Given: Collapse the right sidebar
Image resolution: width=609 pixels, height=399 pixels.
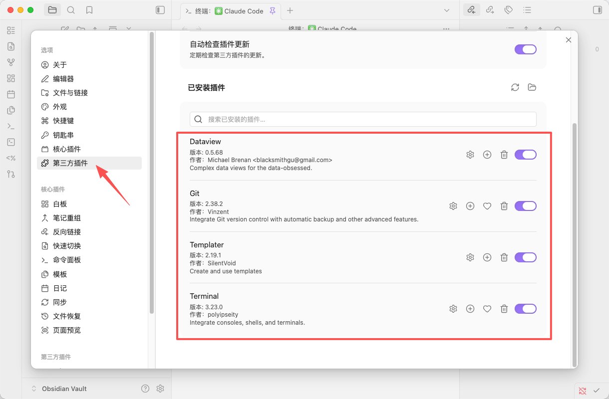Looking at the screenshot, I should pyautogui.click(x=598, y=10).
